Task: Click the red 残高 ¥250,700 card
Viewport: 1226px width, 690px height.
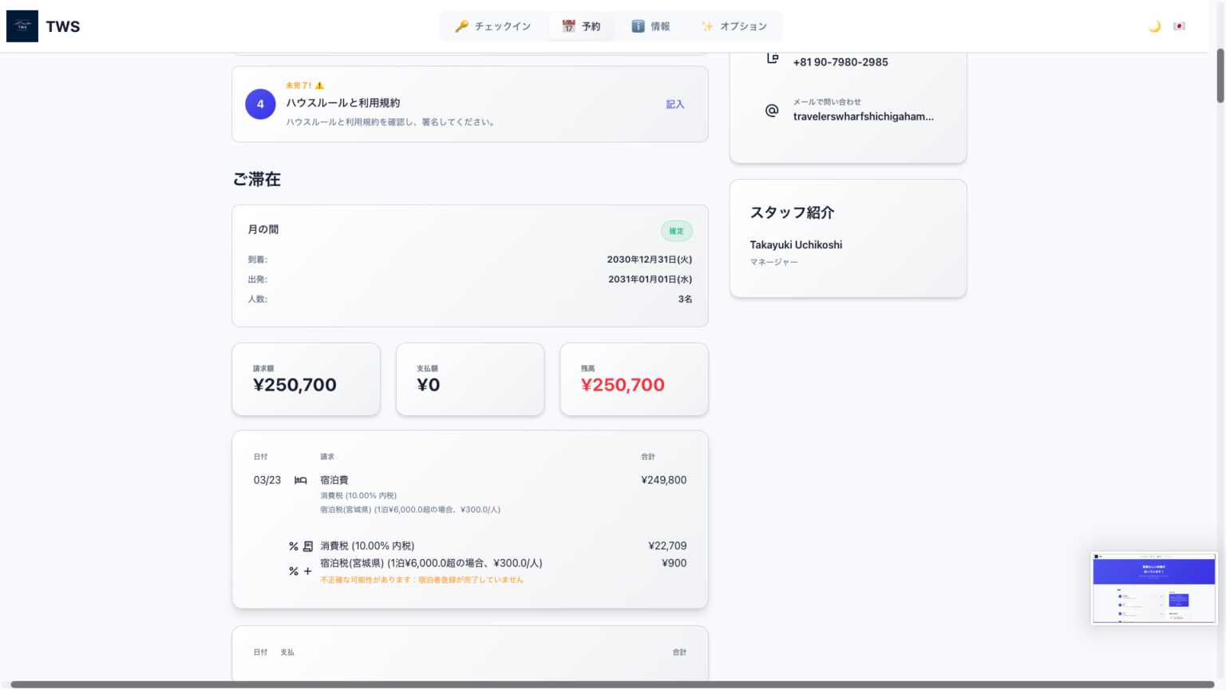Action: 634,379
